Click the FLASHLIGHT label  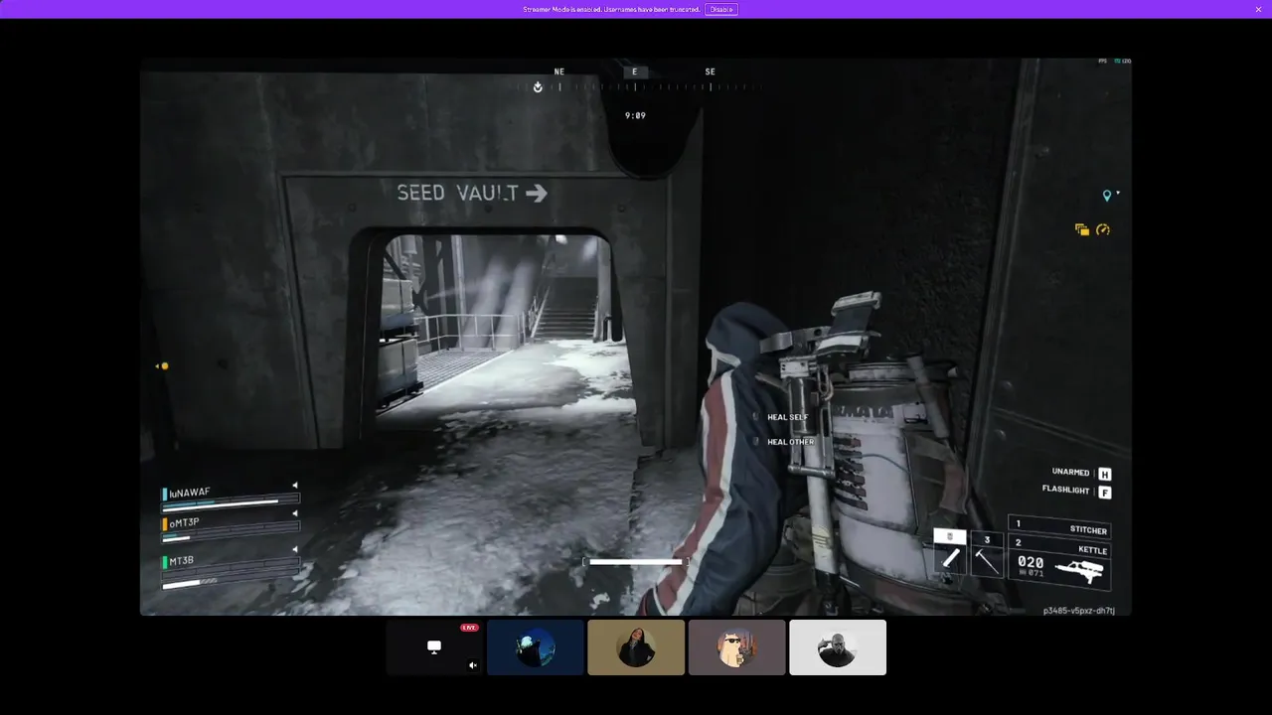coord(1065,490)
